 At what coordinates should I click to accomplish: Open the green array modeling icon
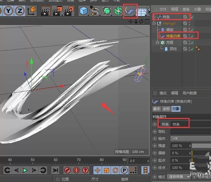point(118,11)
